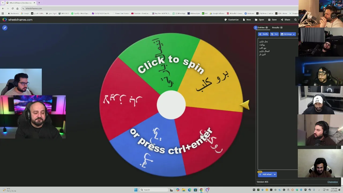343x193 pixels.
Task: Open Microsoft Store from the taskbar
Action: [x=195, y=190]
